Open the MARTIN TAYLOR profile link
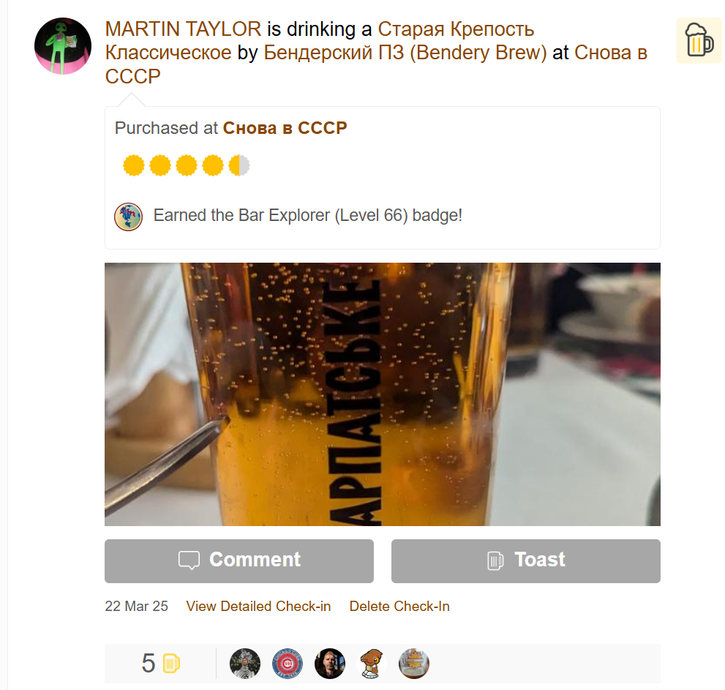Screen dimensions: 725x690 183,29
